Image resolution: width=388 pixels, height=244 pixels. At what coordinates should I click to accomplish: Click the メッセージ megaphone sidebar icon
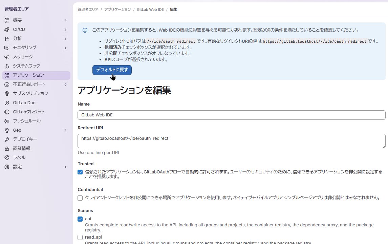[x=7, y=57]
